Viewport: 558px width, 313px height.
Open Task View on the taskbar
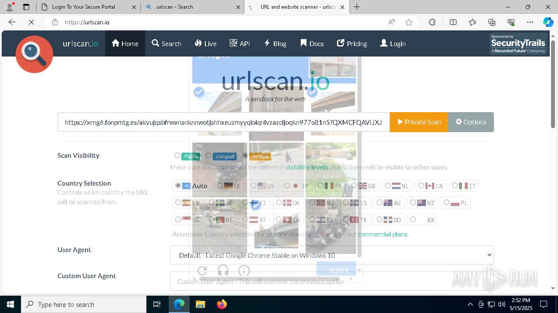point(157,304)
